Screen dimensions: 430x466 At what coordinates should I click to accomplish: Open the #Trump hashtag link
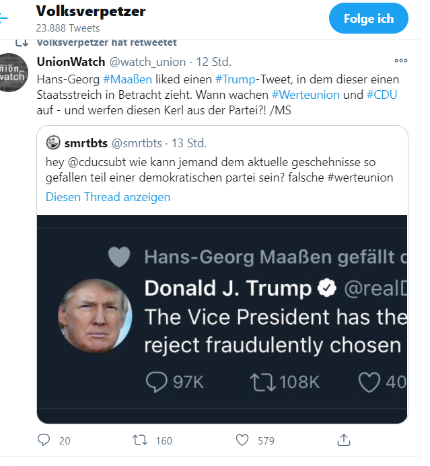(236, 79)
